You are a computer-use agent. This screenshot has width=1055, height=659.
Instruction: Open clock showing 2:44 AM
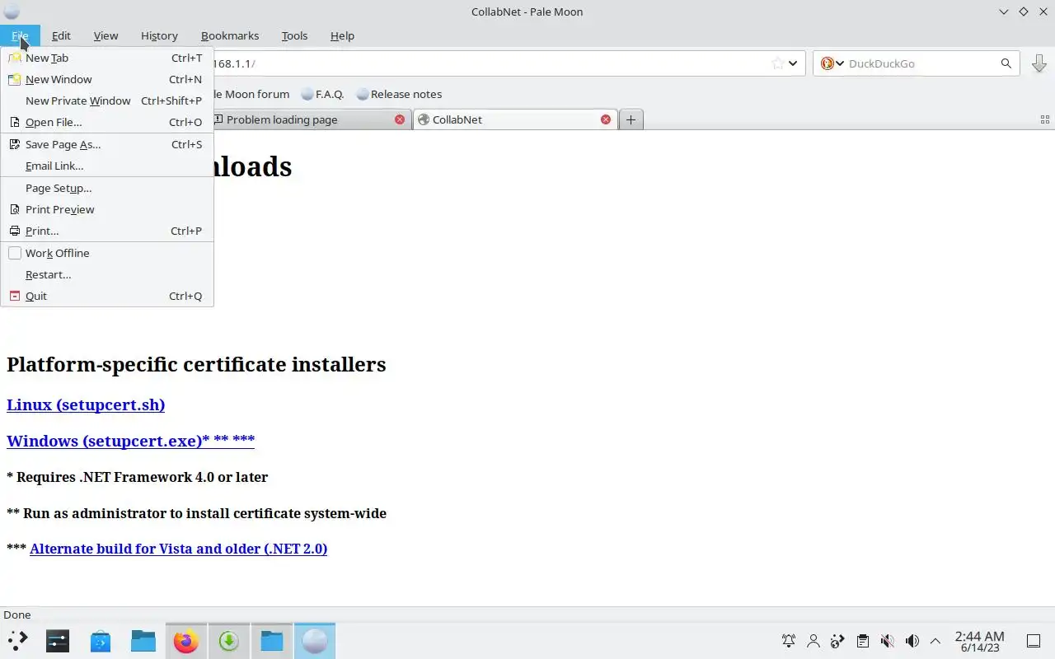pos(979,641)
